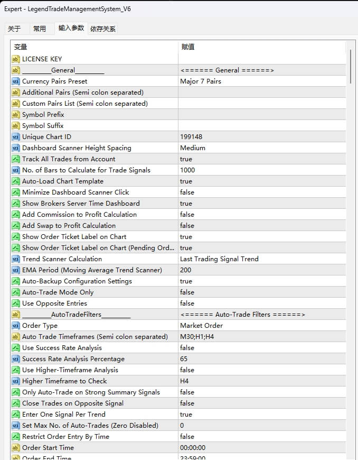Screen dimensions: 358x460
Task: Toggle the Auto-Load Chart Template value
Action: coord(262,181)
